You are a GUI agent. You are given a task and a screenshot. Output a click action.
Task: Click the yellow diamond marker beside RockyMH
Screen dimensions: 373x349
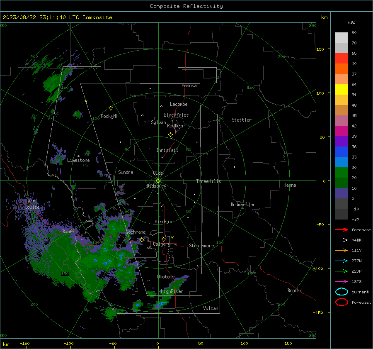(x=111, y=108)
